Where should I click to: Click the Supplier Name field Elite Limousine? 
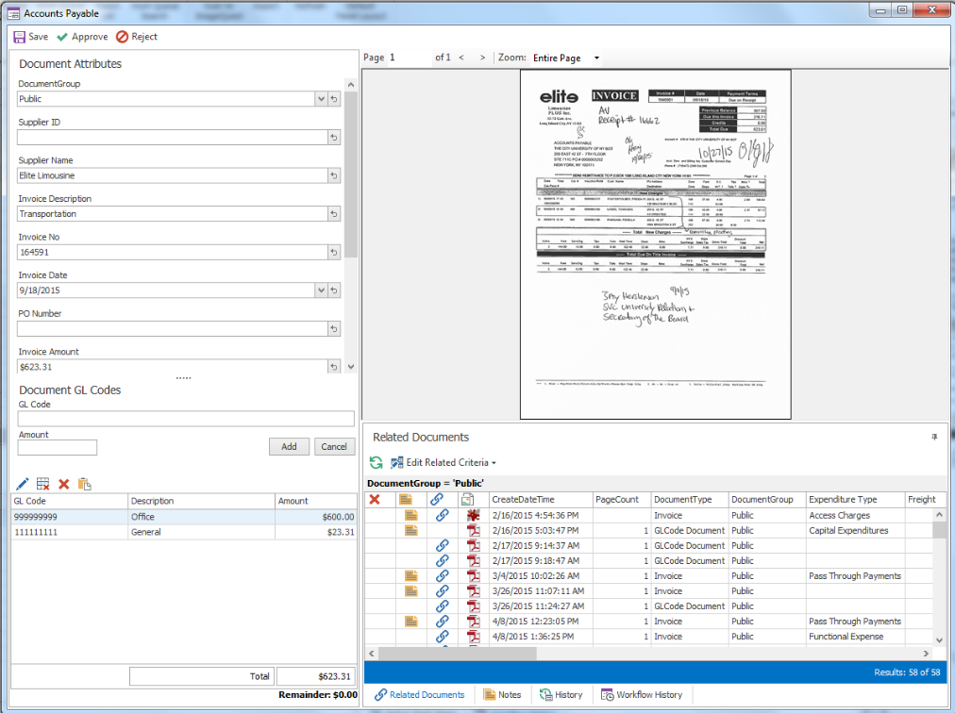click(173, 175)
